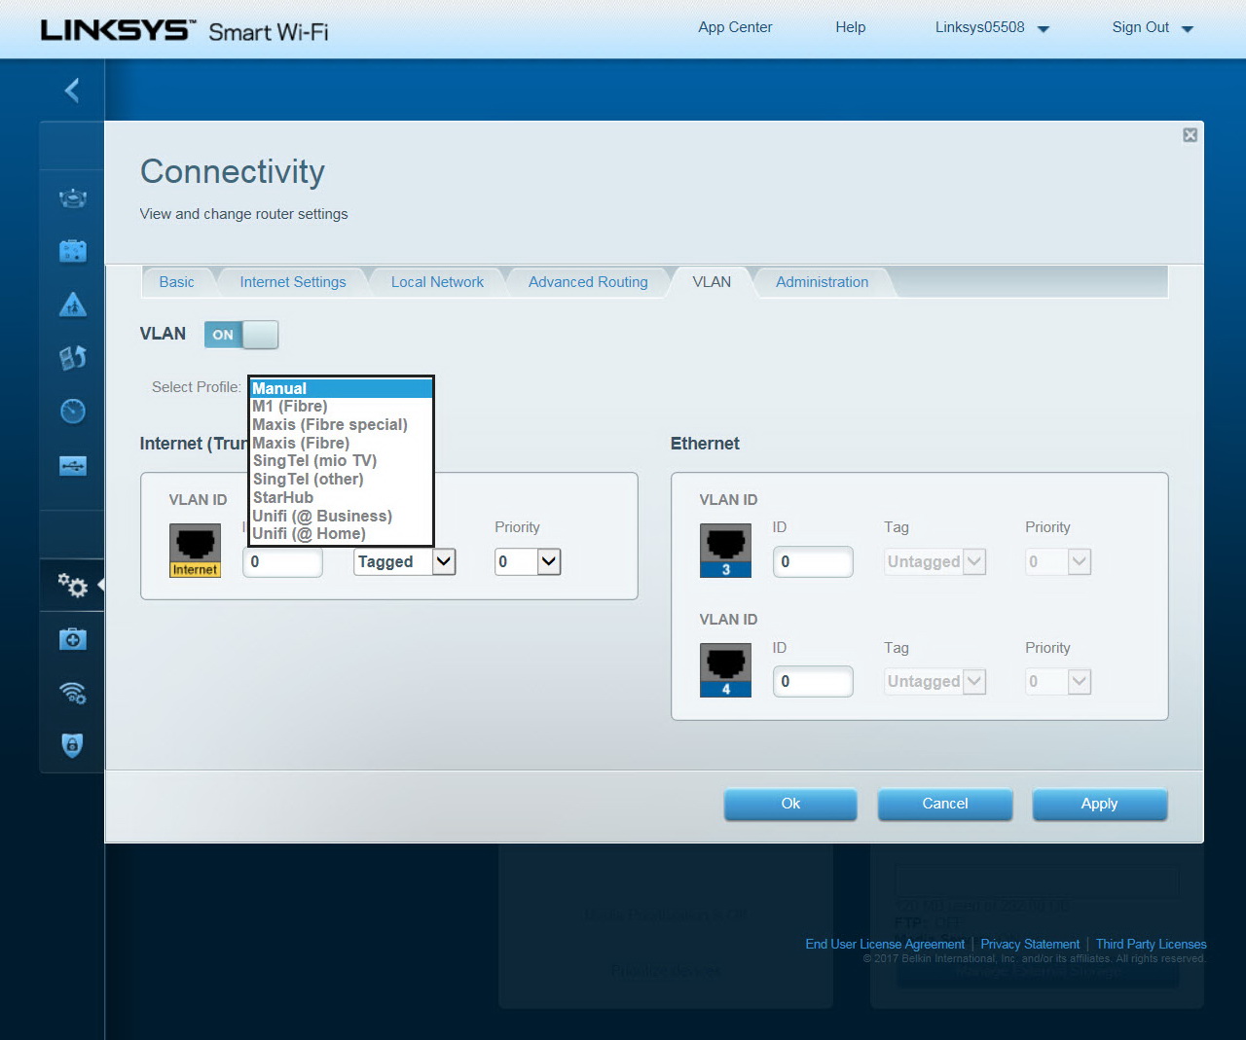This screenshot has height=1040, width=1246.
Task: Open End User License Agreement link
Action: pos(885,944)
